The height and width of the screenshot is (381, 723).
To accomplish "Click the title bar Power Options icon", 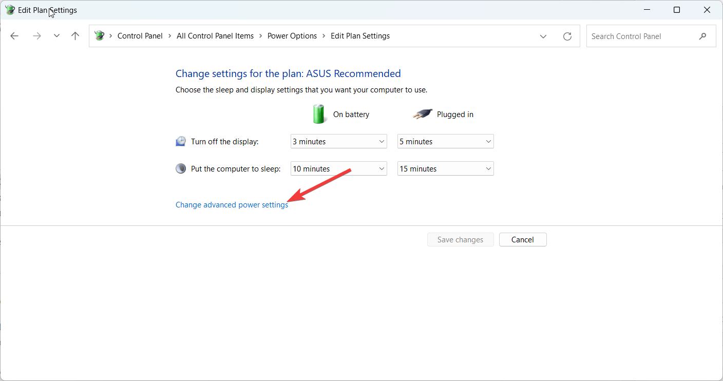I will (x=10, y=10).
